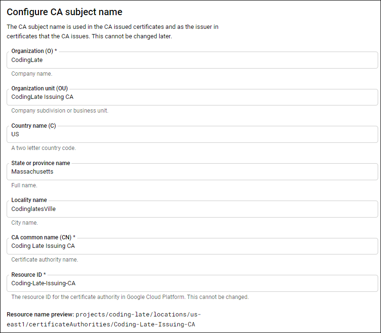Image resolution: width=381 pixels, height=333 pixels.
Task: Select the US country code value
Action: click(x=15, y=134)
